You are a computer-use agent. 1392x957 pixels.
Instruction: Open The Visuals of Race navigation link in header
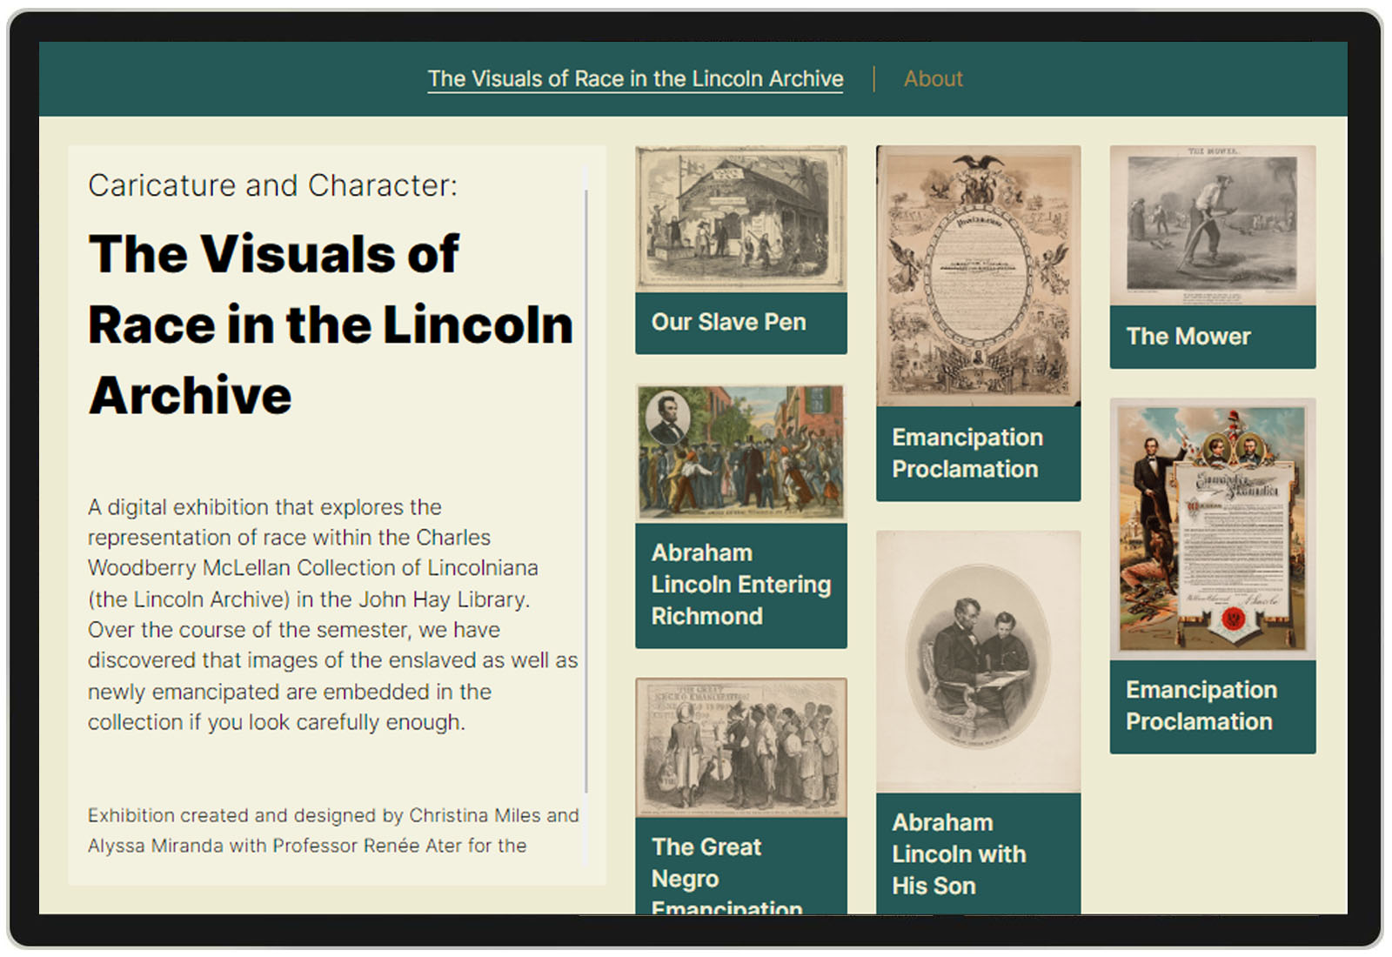(x=635, y=79)
